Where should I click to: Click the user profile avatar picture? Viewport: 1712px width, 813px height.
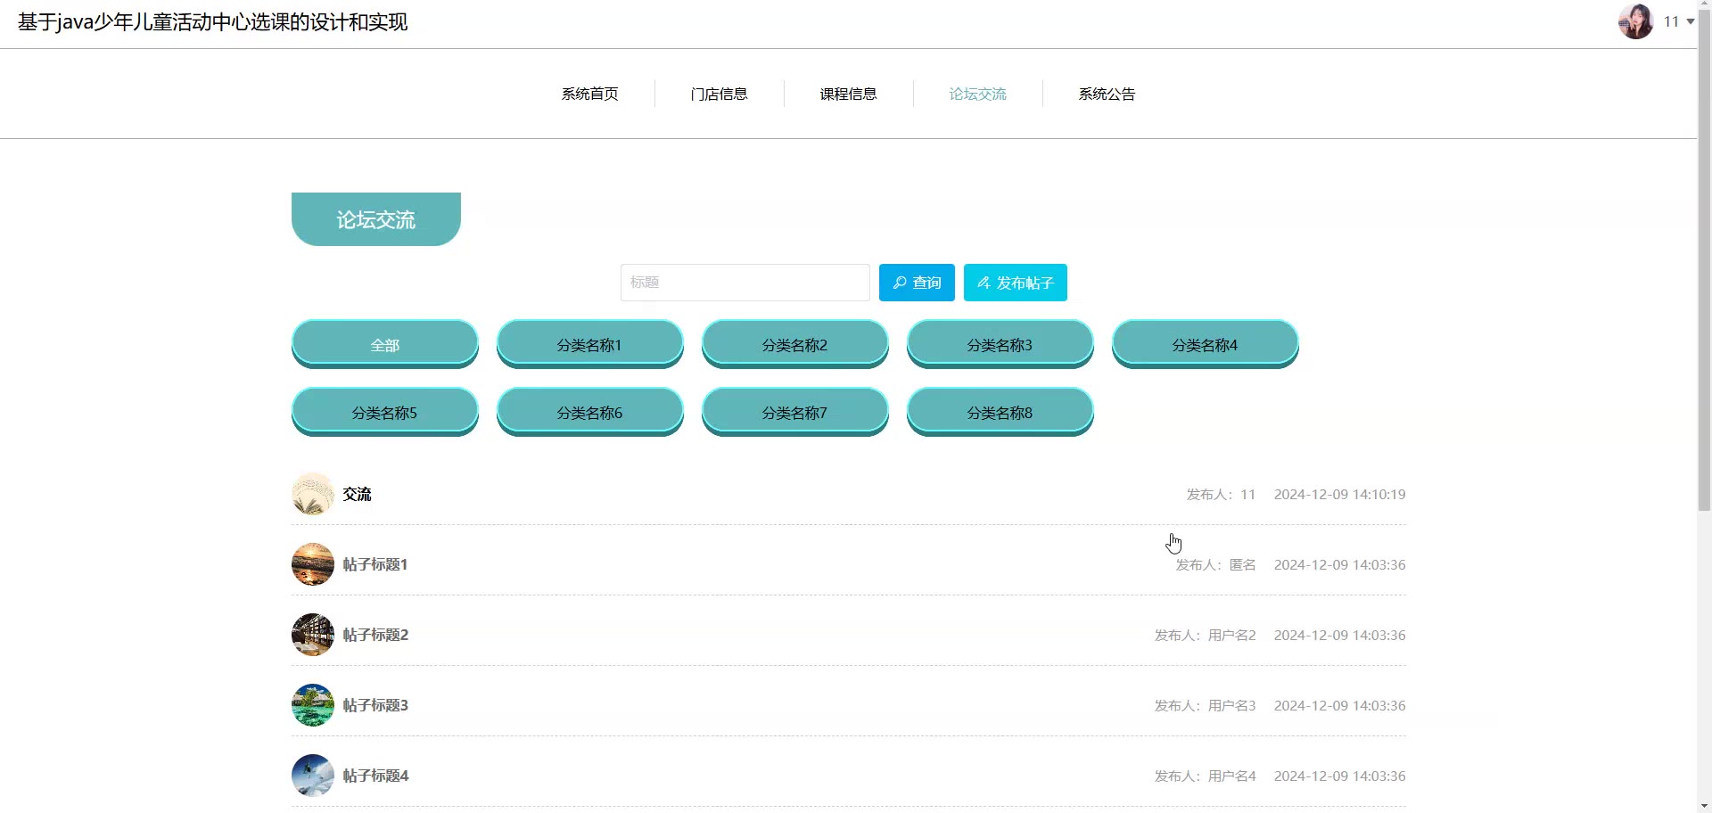(1635, 21)
